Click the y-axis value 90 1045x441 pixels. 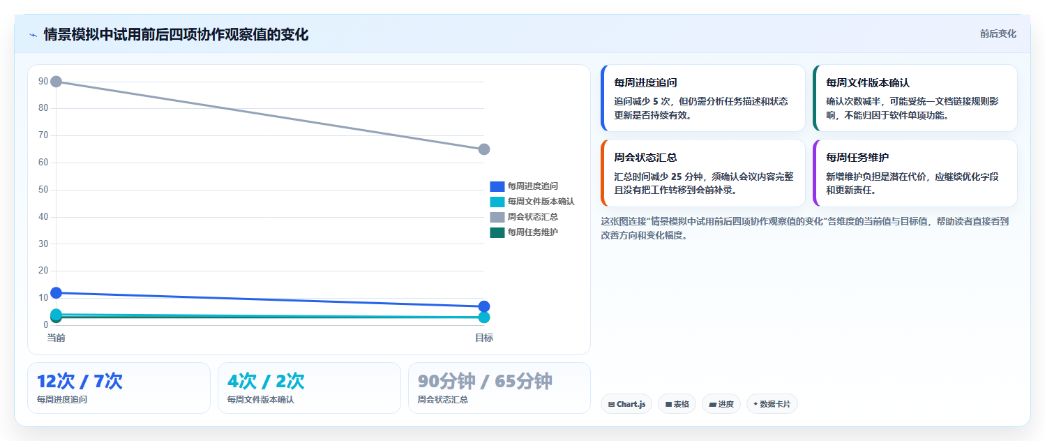pos(43,82)
